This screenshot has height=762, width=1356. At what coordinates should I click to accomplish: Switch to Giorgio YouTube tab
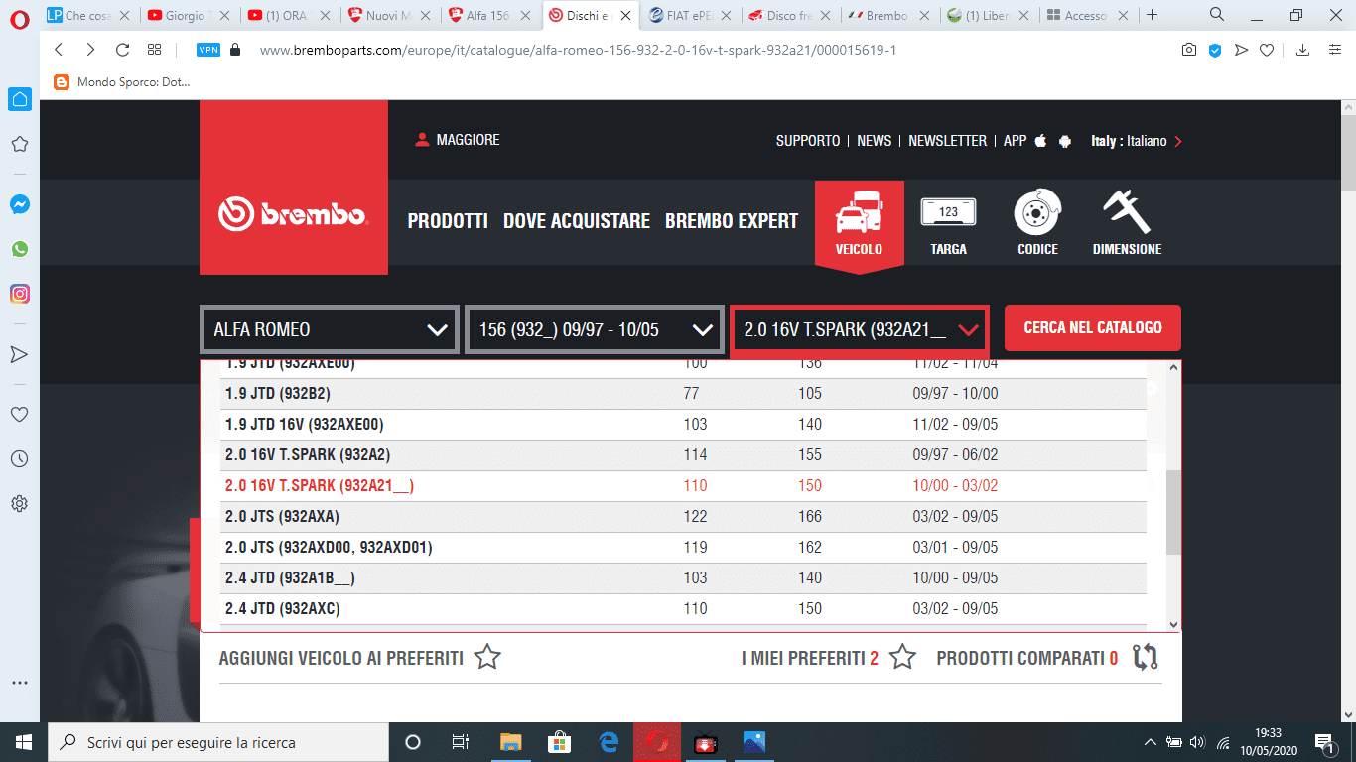pyautogui.click(x=189, y=15)
